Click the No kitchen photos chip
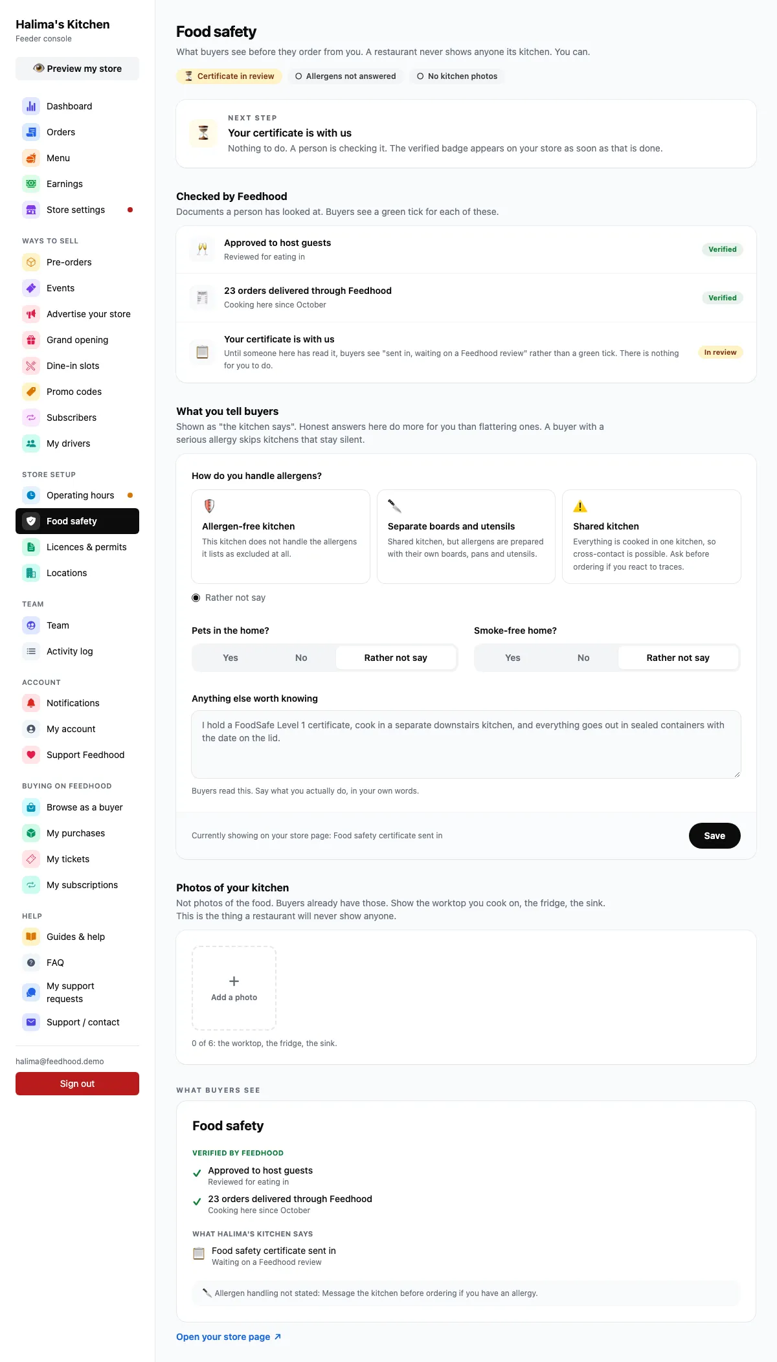The width and height of the screenshot is (777, 1362). click(457, 76)
